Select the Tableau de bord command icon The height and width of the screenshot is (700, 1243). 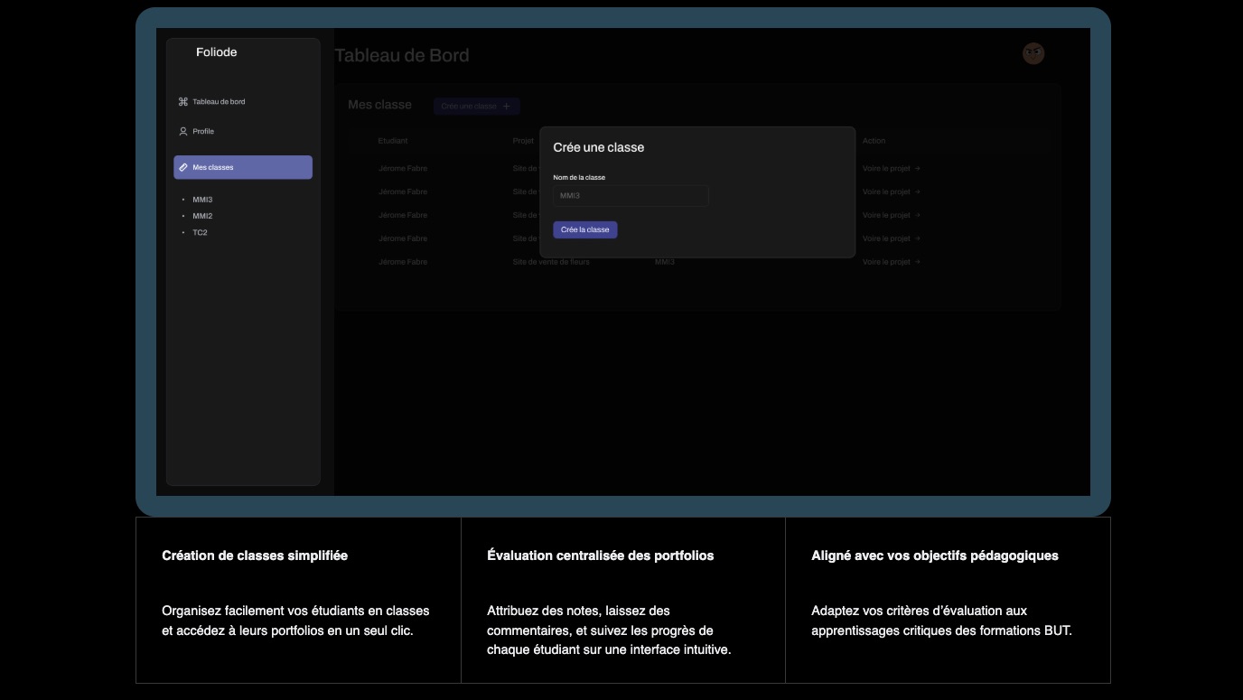(x=182, y=101)
